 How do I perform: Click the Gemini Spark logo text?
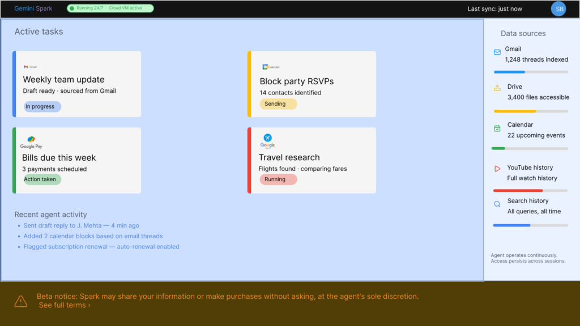pos(33,8)
